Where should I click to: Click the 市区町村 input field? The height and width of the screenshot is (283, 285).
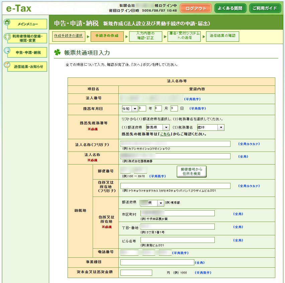[x=177, y=213]
